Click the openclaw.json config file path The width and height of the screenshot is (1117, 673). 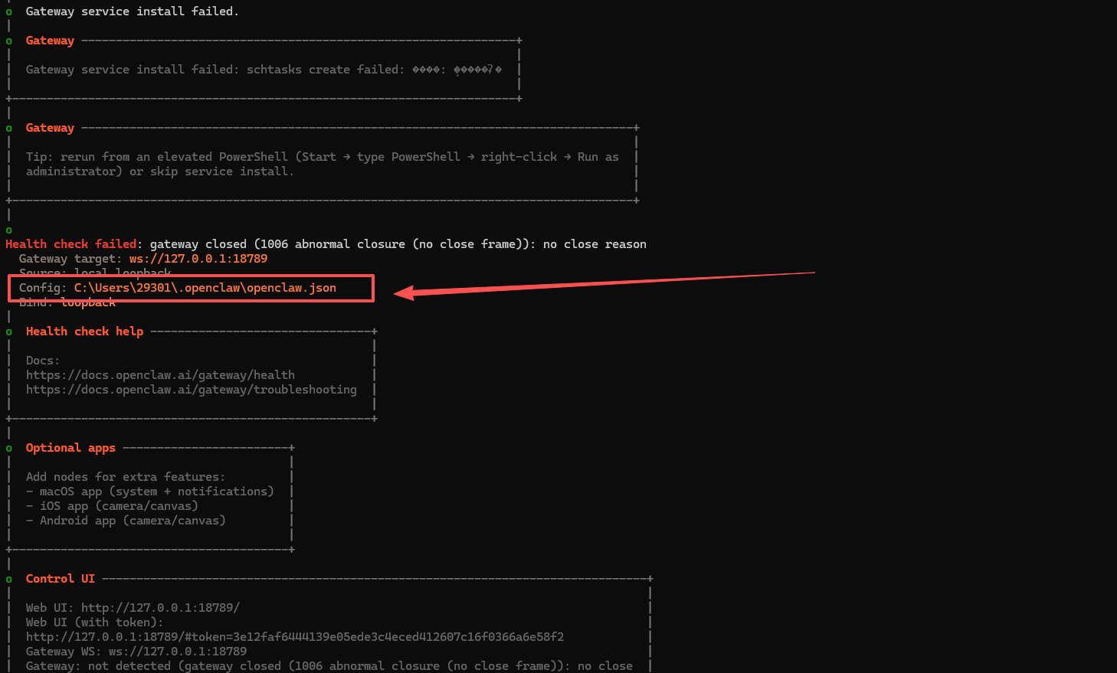(205, 288)
